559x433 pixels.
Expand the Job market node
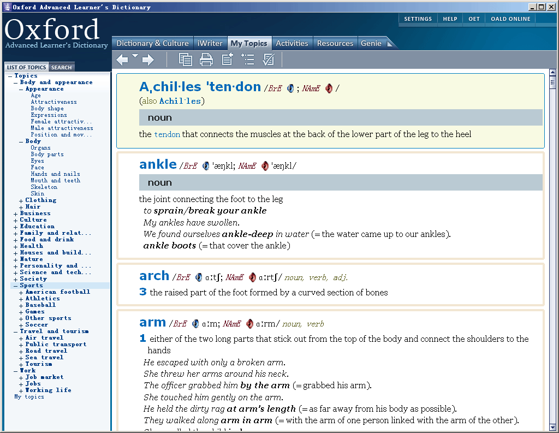click(21, 378)
